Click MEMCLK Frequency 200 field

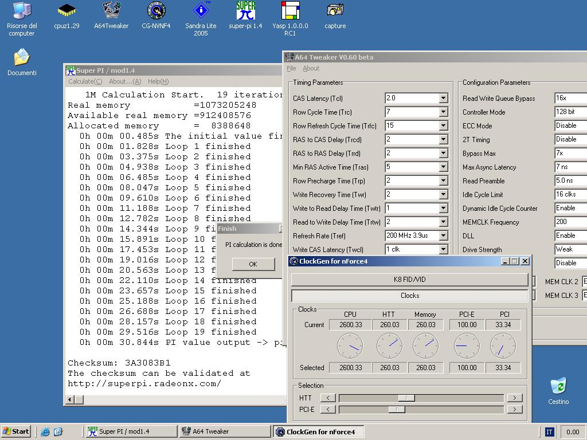(x=570, y=222)
